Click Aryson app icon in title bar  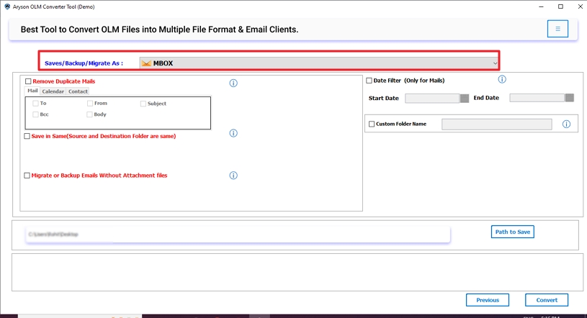point(7,6)
